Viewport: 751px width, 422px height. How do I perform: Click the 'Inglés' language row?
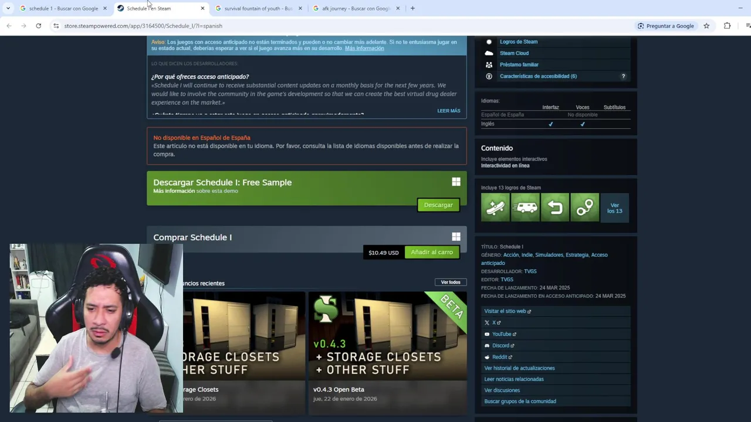(556, 124)
